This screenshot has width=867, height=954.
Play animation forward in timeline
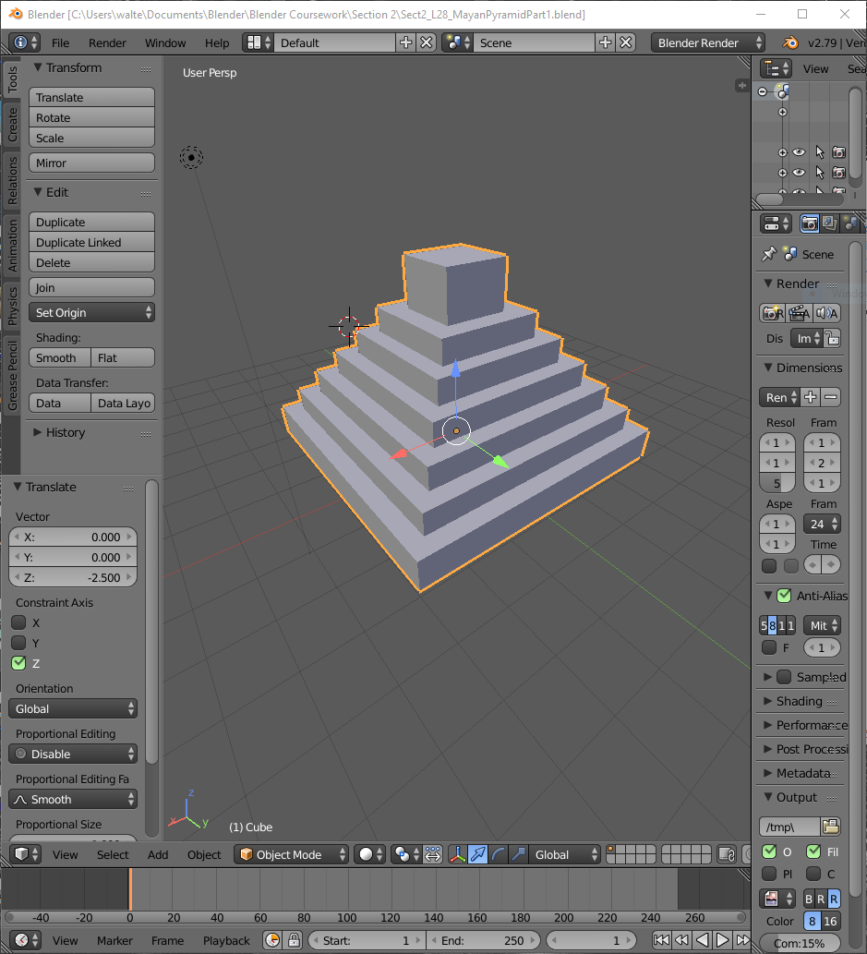722,940
